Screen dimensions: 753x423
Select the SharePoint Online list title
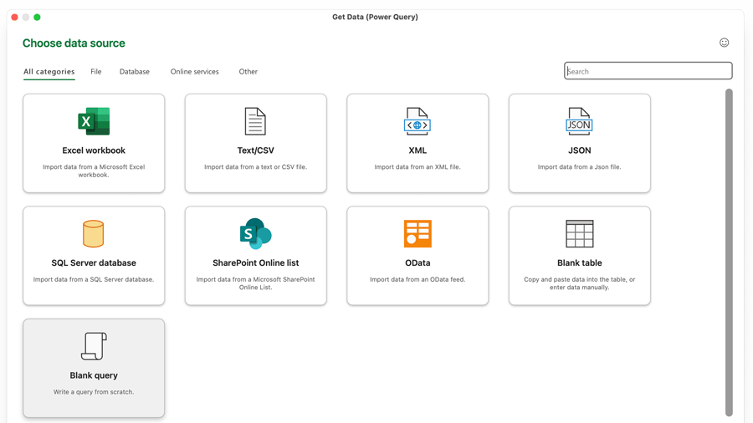tap(255, 262)
